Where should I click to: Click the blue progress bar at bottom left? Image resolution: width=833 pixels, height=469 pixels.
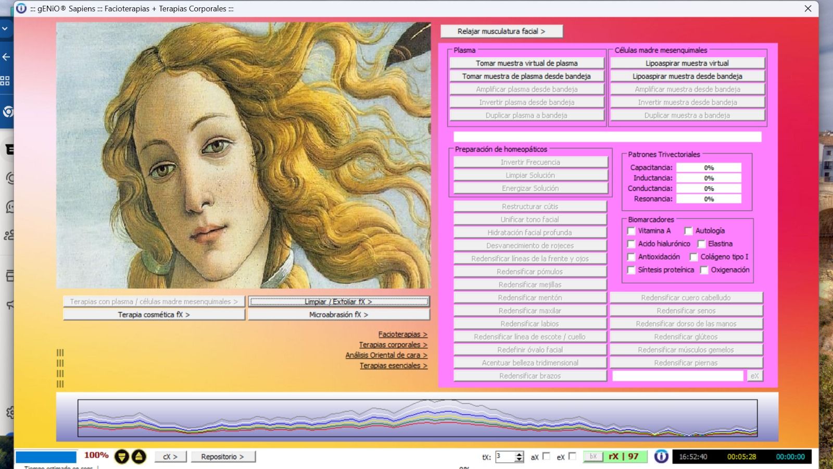click(46, 457)
